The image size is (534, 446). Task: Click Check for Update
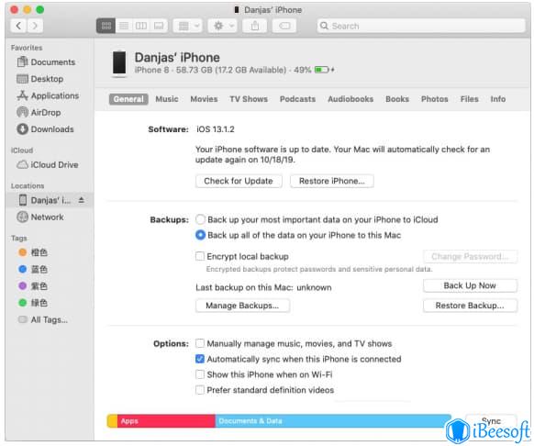click(x=239, y=181)
